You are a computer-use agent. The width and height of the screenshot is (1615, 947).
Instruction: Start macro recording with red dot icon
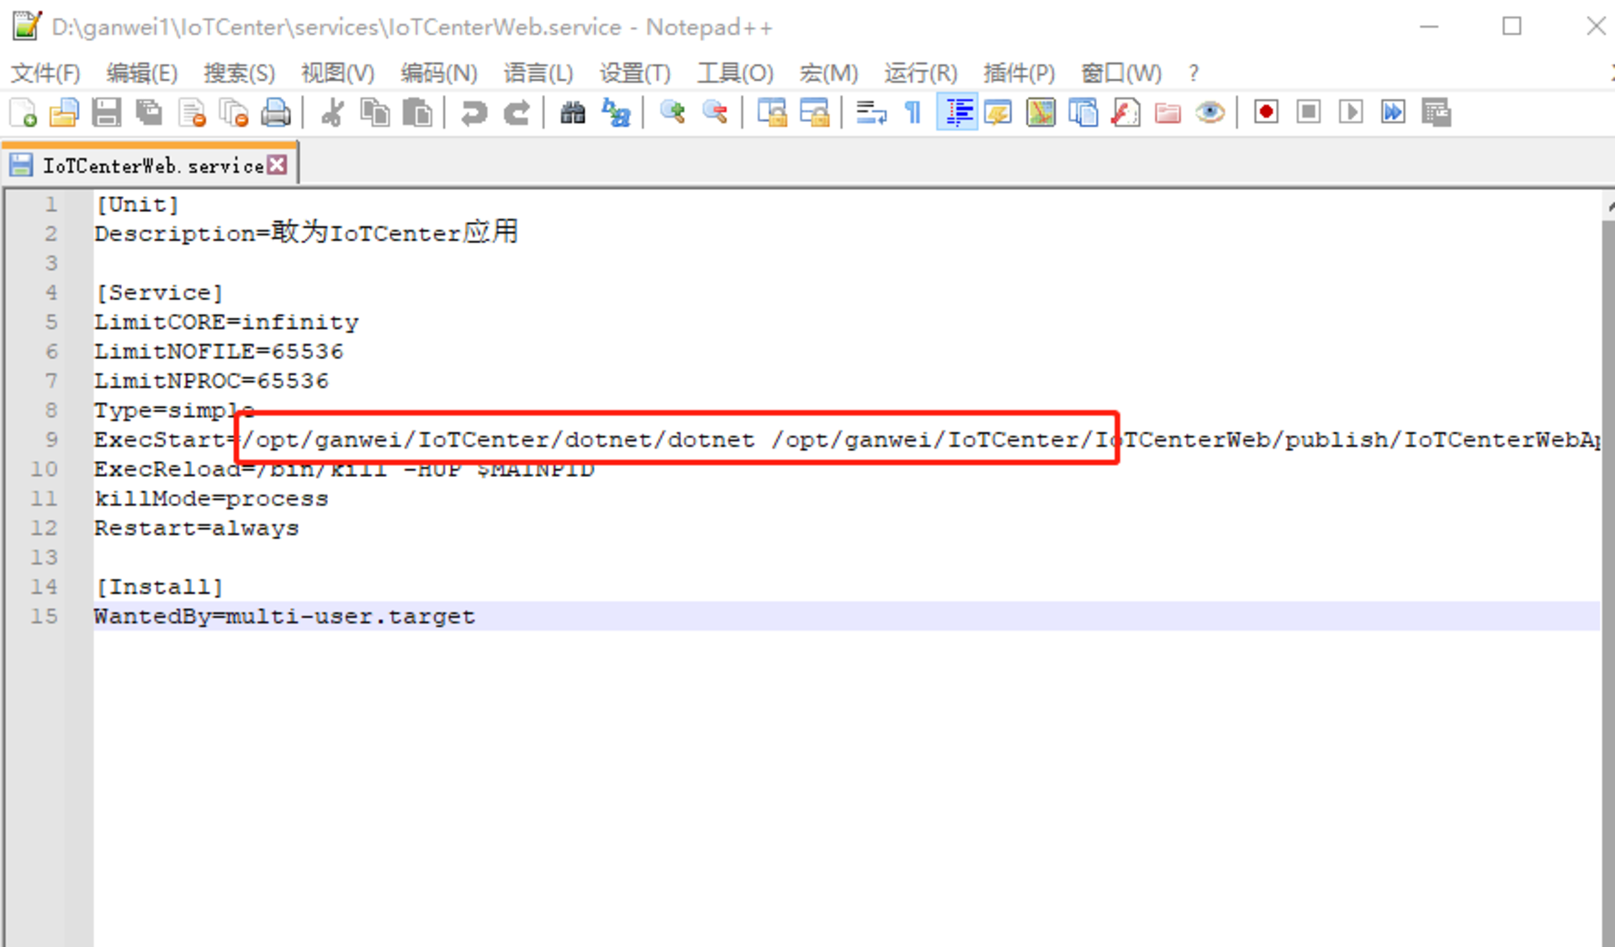click(1266, 113)
